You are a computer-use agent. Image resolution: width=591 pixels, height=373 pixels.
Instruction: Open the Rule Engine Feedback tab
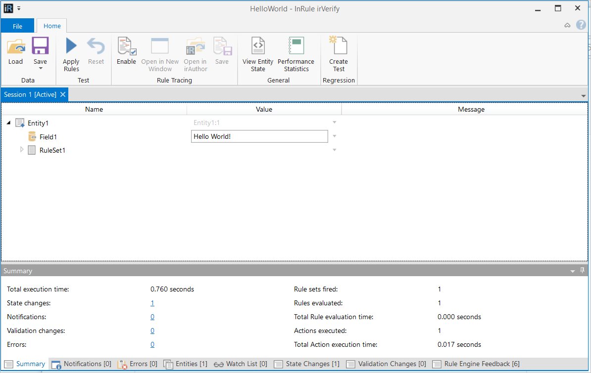476,364
